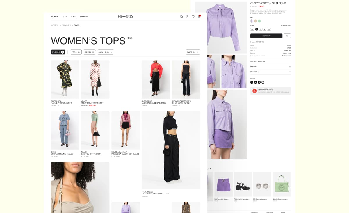Select size XS
This screenshot has width=349, height=213.
(x=252, y=29)
